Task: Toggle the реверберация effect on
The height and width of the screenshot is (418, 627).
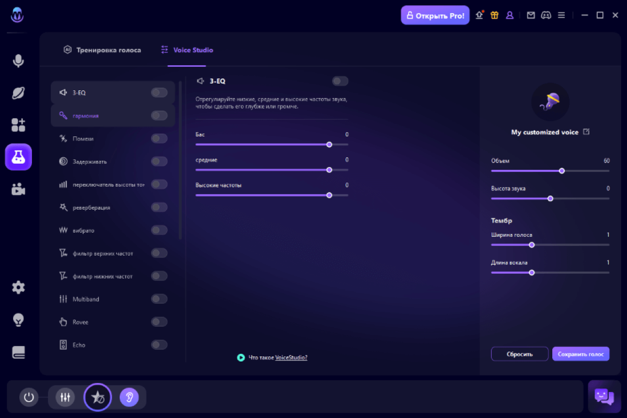Action: pyautogui.click(x=159, y=207)
